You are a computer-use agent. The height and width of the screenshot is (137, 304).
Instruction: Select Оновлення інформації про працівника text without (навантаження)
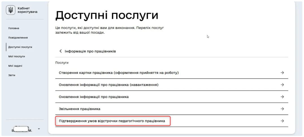tap(94, 97)
